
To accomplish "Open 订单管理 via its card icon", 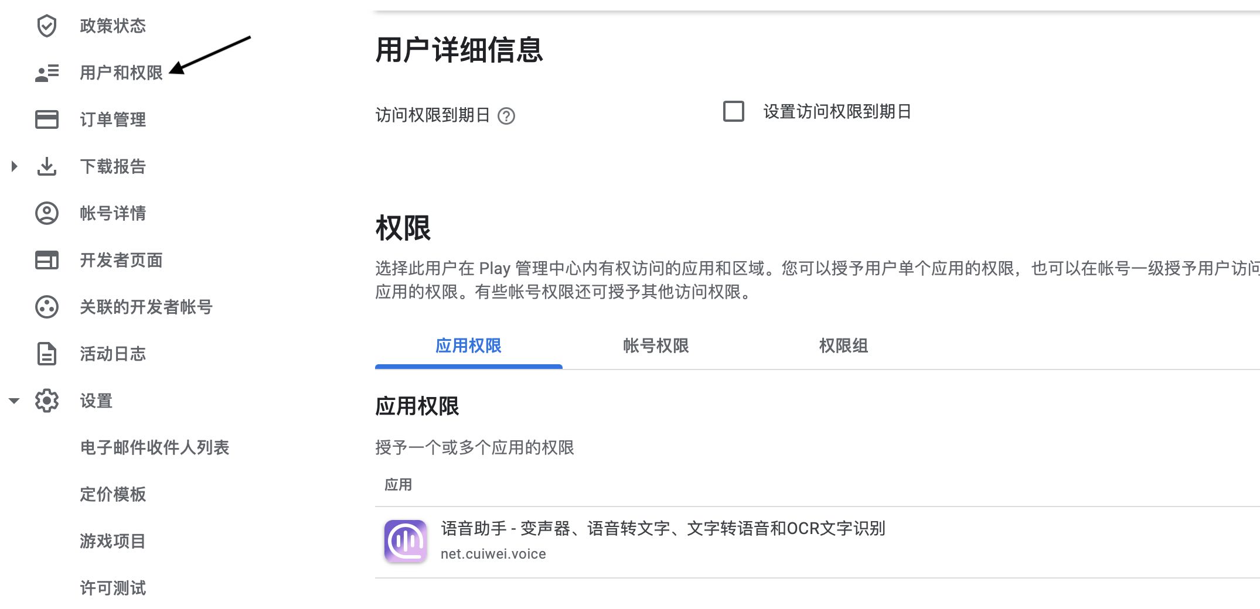I will pyautogui.click(x=47, y=119).
